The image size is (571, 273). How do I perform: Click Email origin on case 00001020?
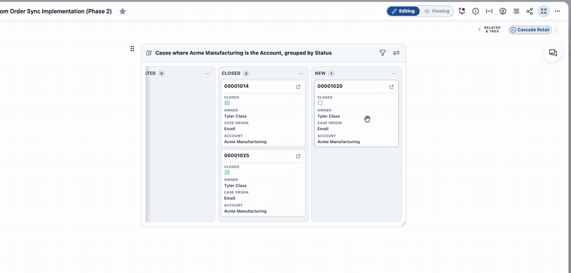tap(323, 129)
